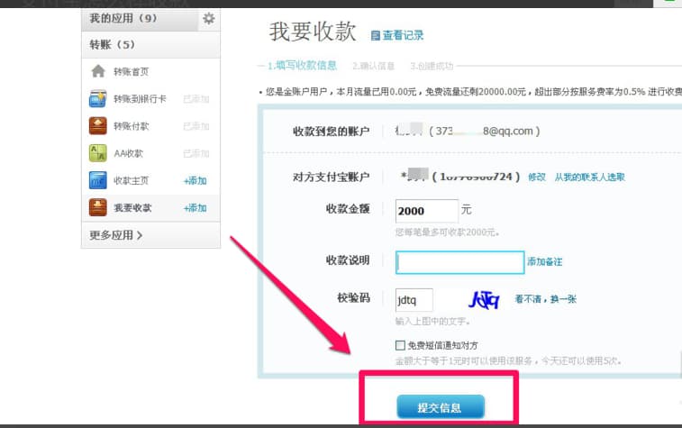Click 已添加 beside 转账到银行卡
Viewport: 682px width, 428px height.
pos(196,99)
